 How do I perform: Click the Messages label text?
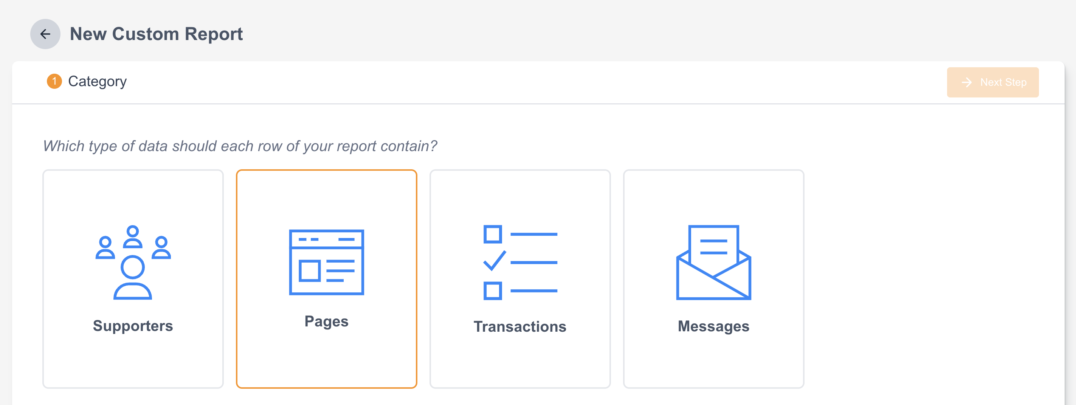[x=713, y=326]
